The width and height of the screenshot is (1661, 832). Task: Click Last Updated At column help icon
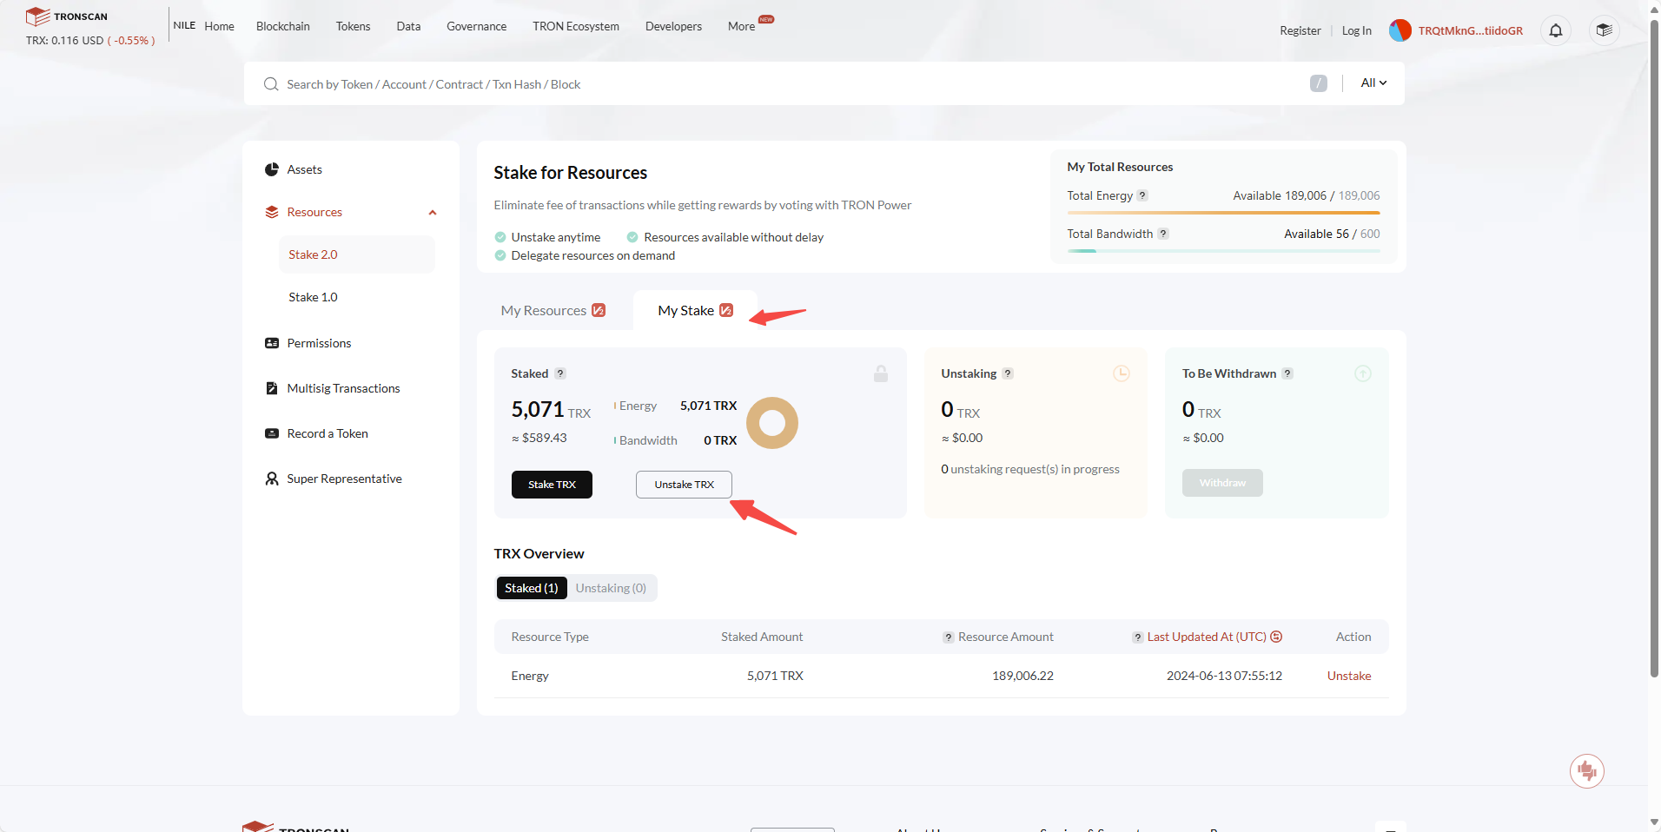pyautogui.click(x=1138, y=637)
